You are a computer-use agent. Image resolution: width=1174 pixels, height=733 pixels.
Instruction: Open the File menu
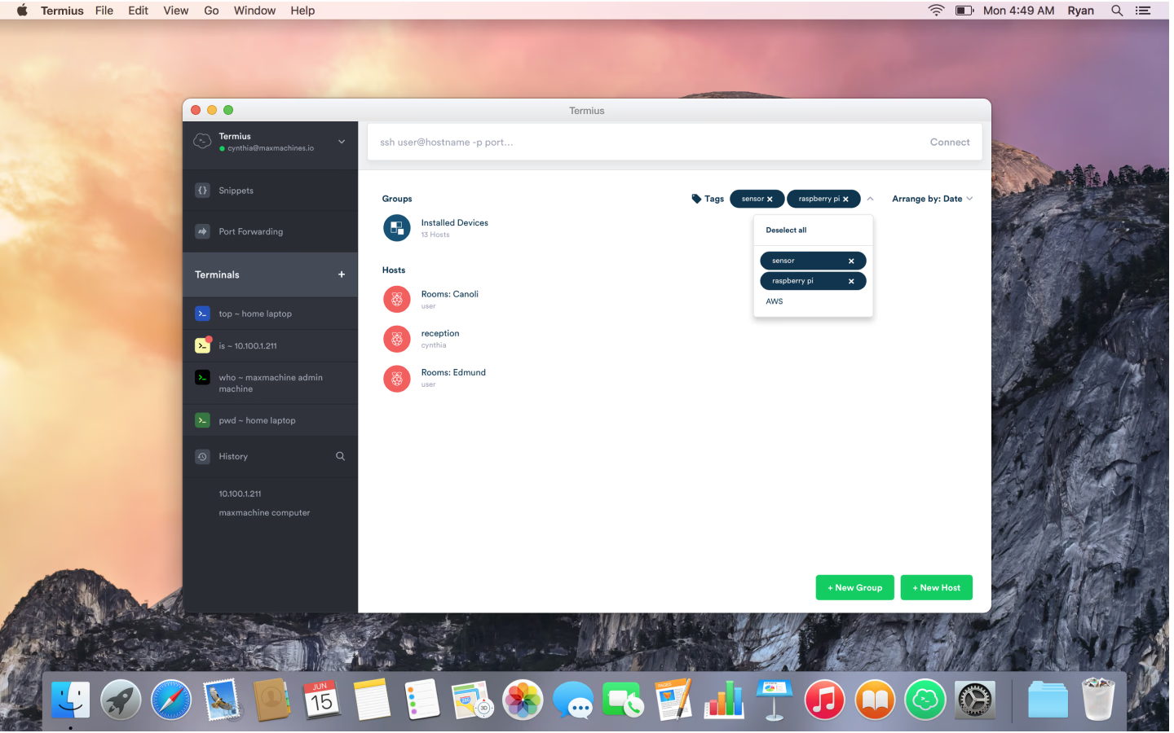tap(104, 11)
